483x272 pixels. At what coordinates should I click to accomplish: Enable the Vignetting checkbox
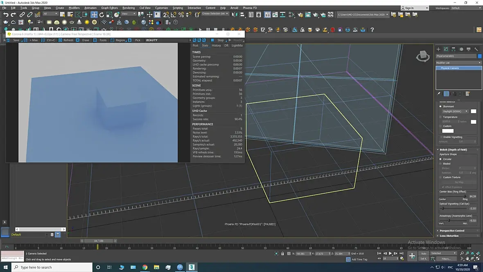[x=441, y=137]
